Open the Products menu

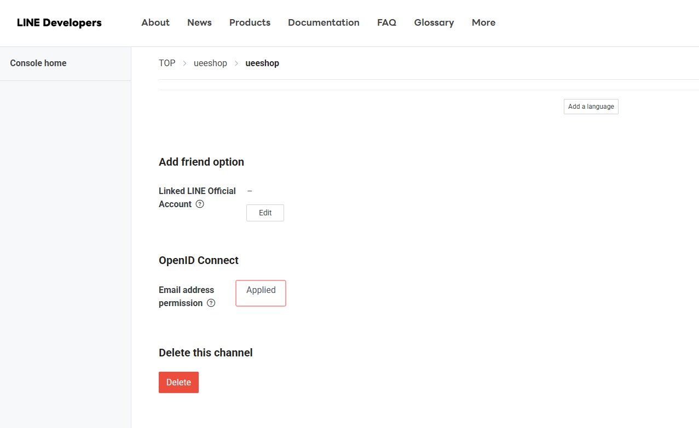tap(250, 22)
